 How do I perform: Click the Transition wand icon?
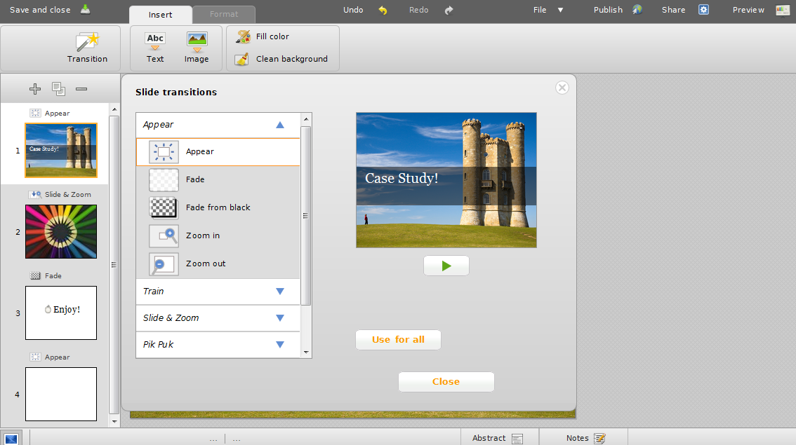coord(87,43)
